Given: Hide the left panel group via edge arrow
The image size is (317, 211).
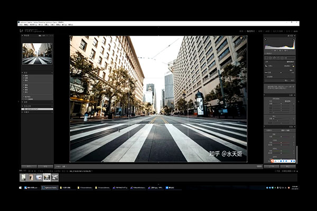Looking at the screenshot, I should coord(18,102).
